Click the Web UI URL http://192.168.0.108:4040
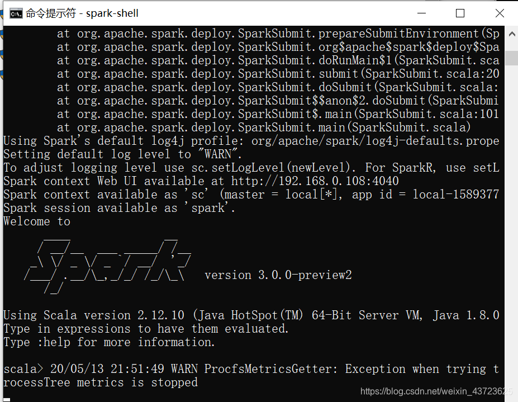The image size is (518, 402). click(315, 181)
